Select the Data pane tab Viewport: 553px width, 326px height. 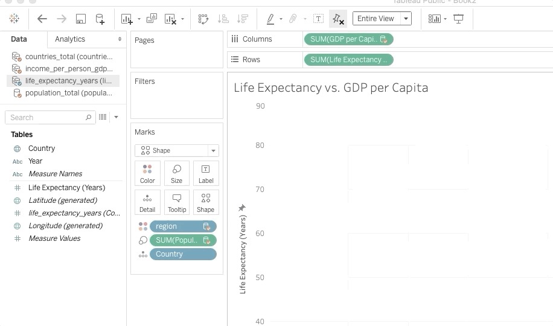[19, 39]
